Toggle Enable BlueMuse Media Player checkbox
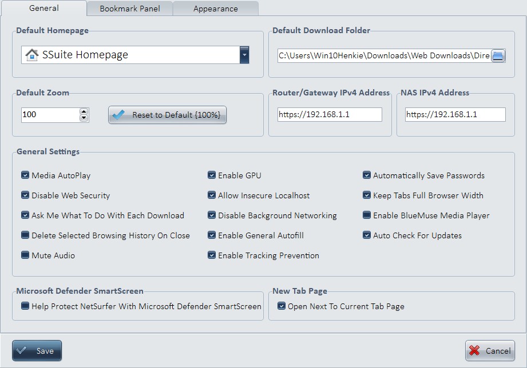The height and width of the screenshot is (368, 527). (x=367, y=215)
